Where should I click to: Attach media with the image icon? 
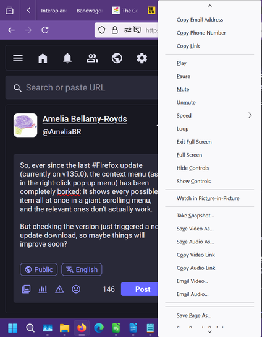[26, 289]
